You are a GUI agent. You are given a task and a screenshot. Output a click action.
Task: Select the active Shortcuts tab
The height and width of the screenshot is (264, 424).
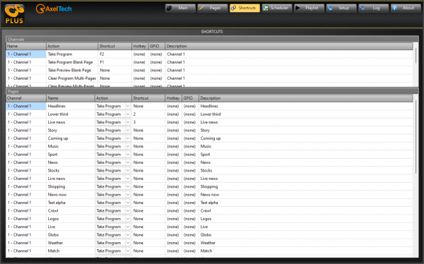tap(245, 8)
